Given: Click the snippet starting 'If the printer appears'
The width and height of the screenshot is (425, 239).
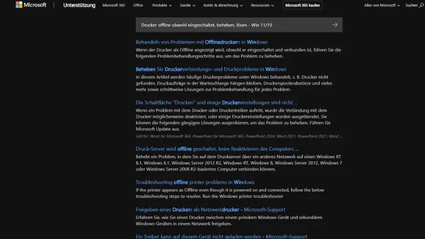Looking at the screenshot, I should coord(229,193).
